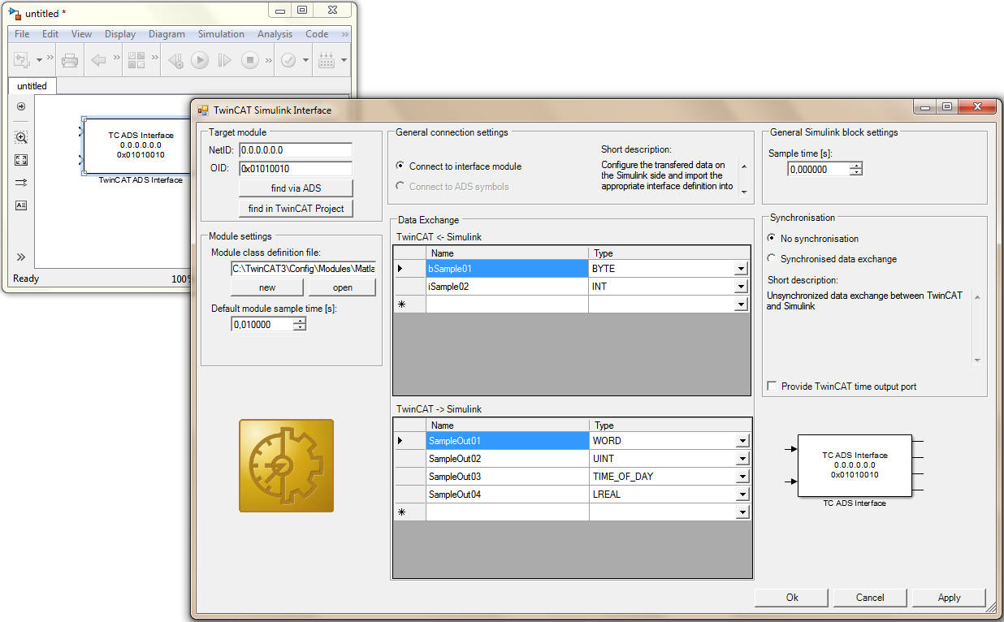The height and width of the screenshot is (622, 1004).
Task: Click the find via ADS button
Action: coord(296,188)
